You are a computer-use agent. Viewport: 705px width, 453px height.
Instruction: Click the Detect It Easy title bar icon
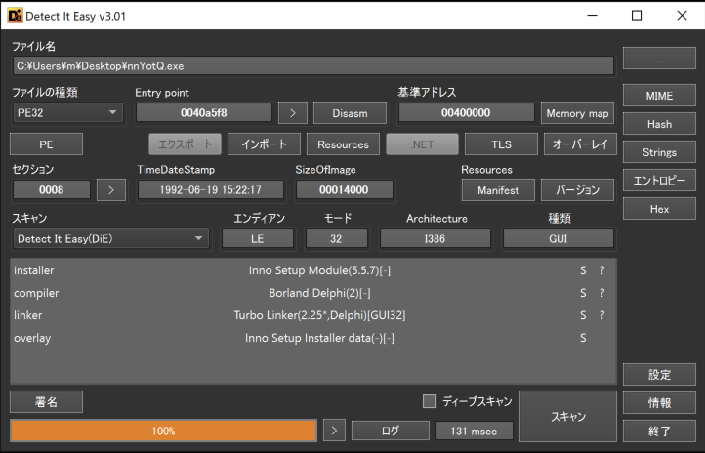(x=15, y=16)
